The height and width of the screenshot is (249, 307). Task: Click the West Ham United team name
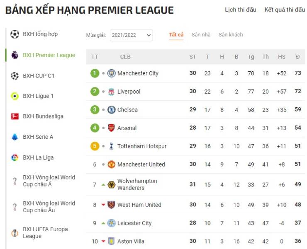(139, 205)
